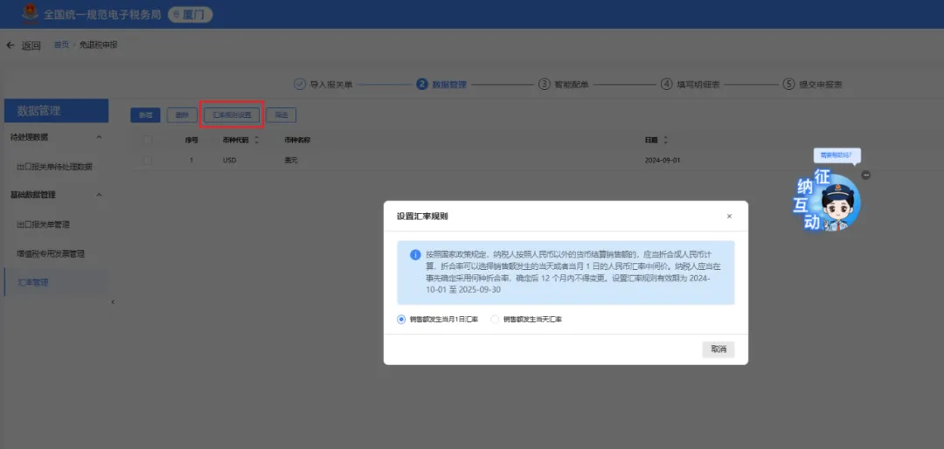This screenshot has width=944, height=449.
Task: Click the 序号 column header
Action: click(191, 141)
